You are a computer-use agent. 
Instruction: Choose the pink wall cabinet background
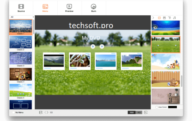[166, 96]
